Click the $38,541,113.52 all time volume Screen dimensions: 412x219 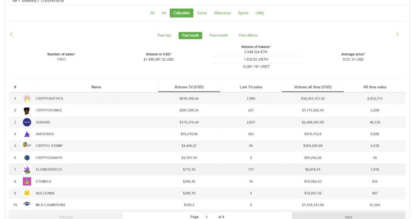pos(313,98)
